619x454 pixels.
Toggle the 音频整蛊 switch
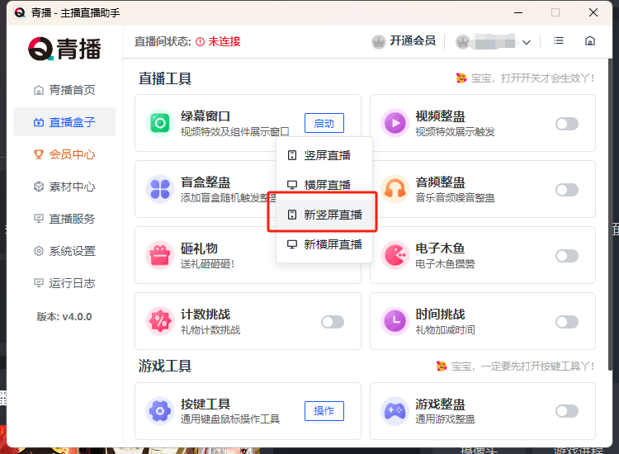567,190
